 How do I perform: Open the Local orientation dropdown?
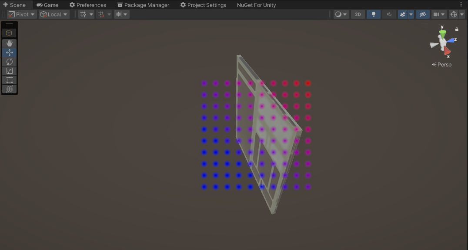pos(53,14)
